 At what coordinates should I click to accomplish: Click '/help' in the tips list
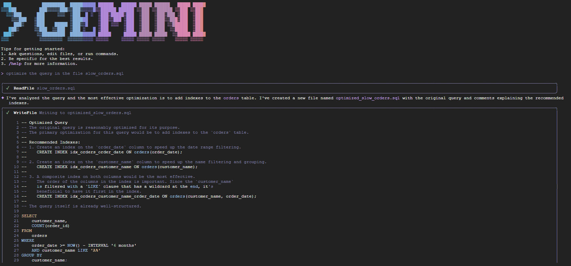click(x=15, y=64)
